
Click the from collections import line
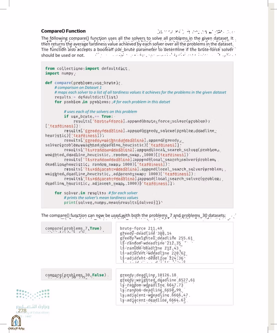pyautogui.click(x=87, y=68)
